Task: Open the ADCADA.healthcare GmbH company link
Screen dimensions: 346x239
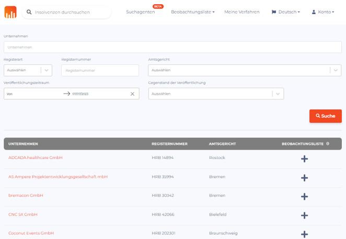Action: click(35, 157)
